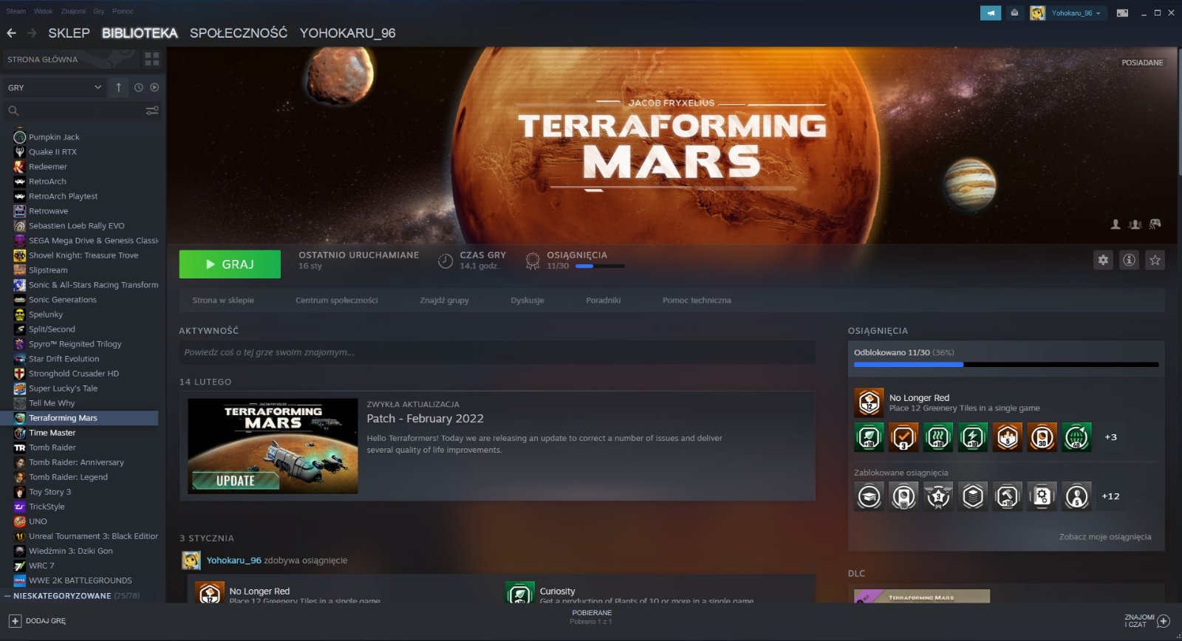
Task: Open Yohokaru_96 profile link in activity
Action: coord(233,561)
